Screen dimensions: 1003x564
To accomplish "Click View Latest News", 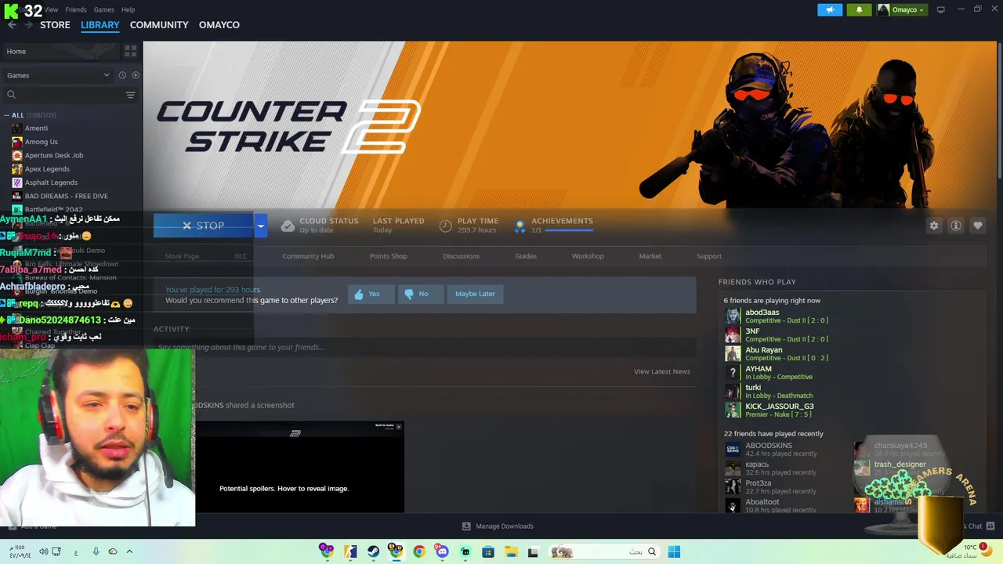I will tap(662, 371).
